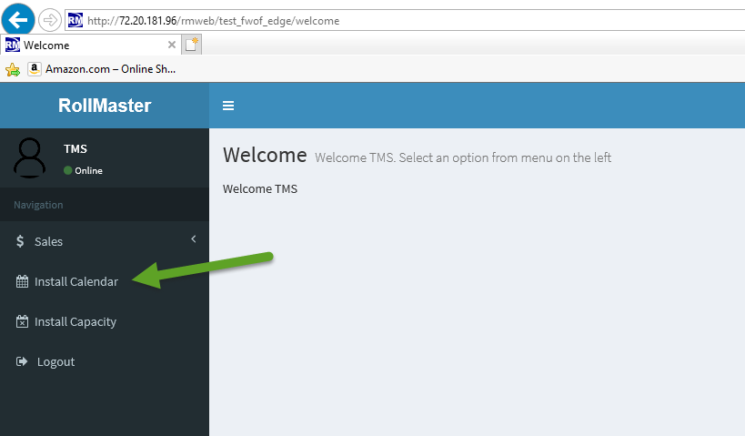Open the Amazon.com favorites bookmark
This screenshot has width=745, height=436.
(x=102, y=69)
